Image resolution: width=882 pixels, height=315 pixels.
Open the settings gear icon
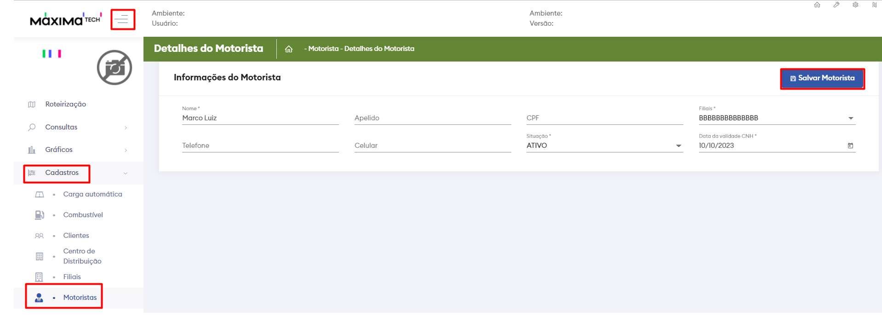click(x=855, y=5)
